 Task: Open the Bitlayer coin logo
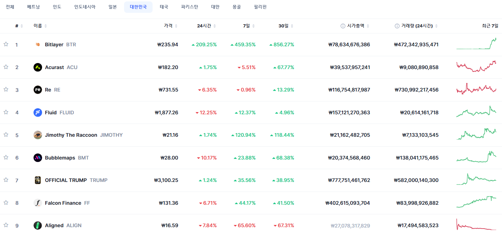point(38,45)
